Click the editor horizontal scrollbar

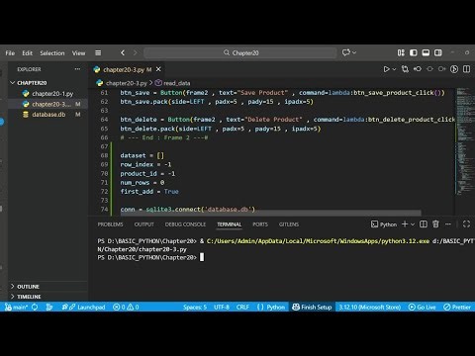point(270,213)
